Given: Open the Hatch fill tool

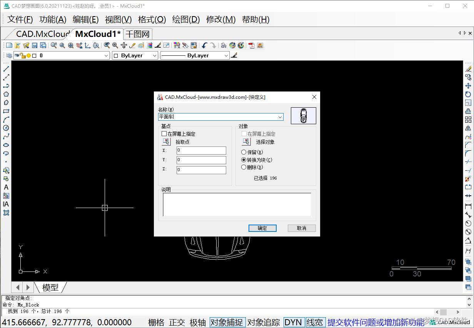Looking at the screenshot, I should click(6, 213).
